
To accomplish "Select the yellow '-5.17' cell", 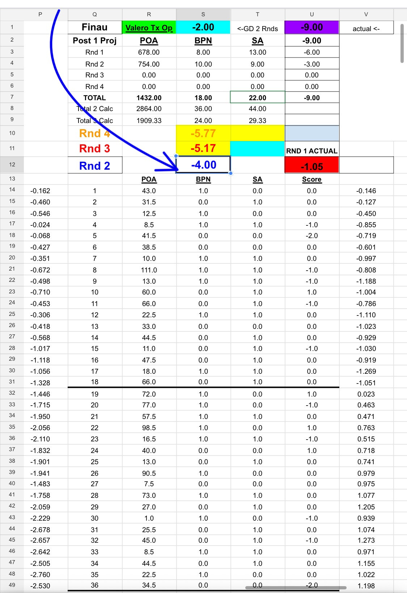I will click(x=203, y=148).
